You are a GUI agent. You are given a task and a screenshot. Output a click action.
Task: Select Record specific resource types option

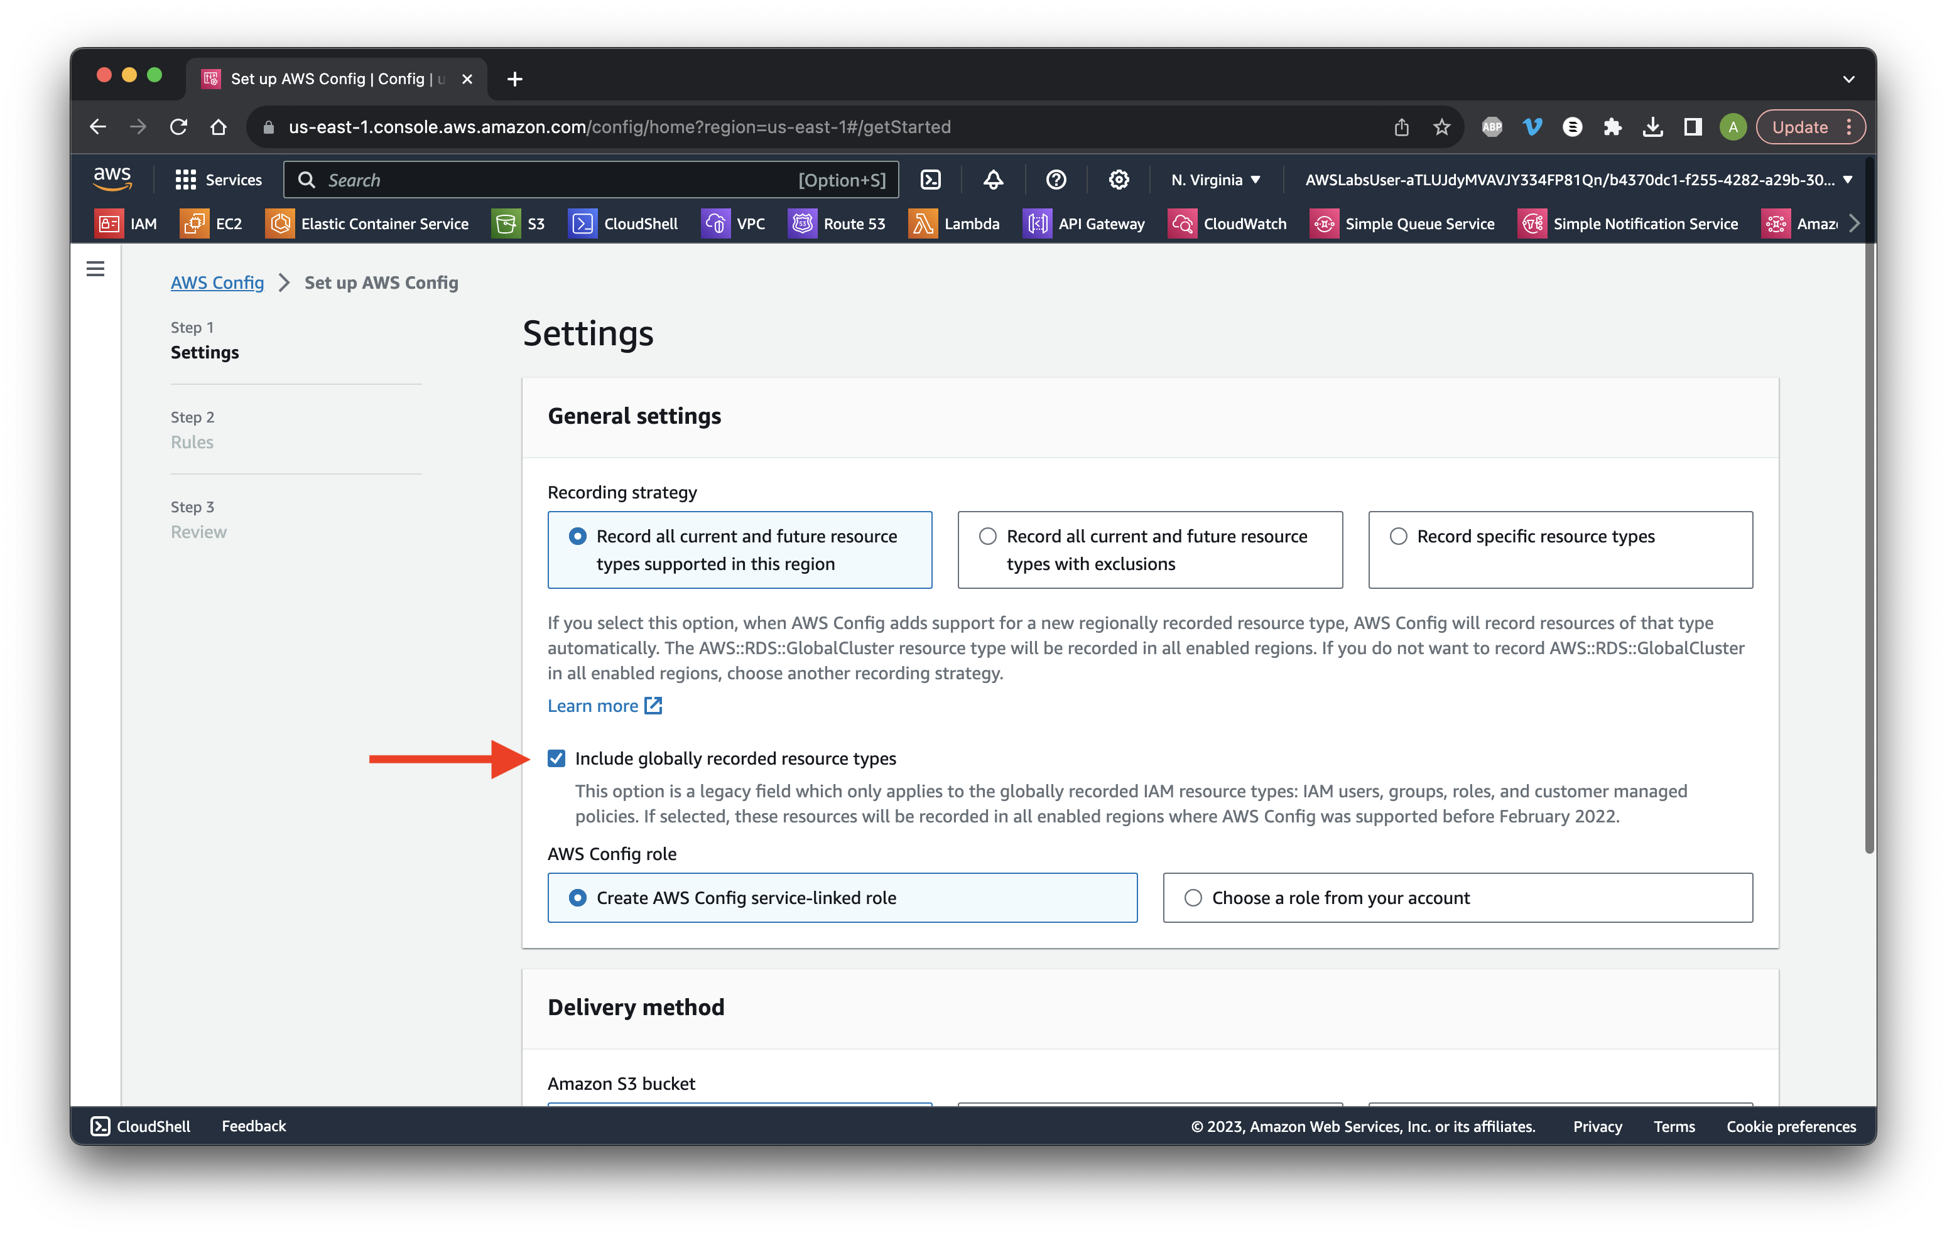point(1561,549)
